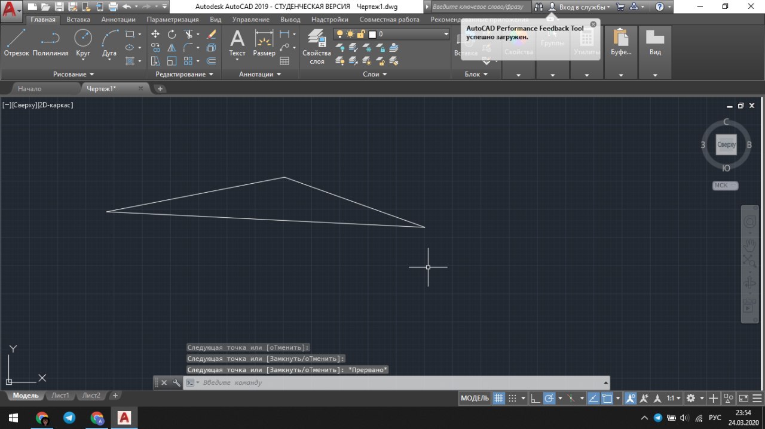Toggle 2D object snap
Screen dimensions: 765x429
(607, 399)
